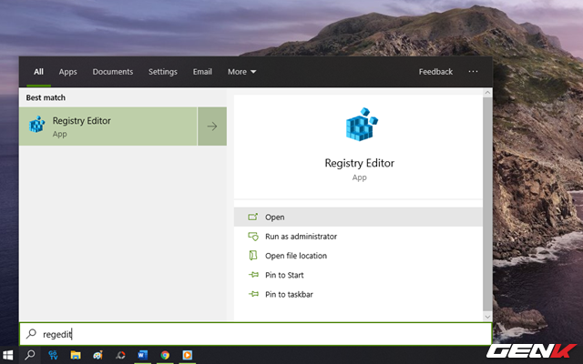Click the preview pane scroll up arrow
The height and width of the screenshot is (364, 583).
click(x=487, y=93)
